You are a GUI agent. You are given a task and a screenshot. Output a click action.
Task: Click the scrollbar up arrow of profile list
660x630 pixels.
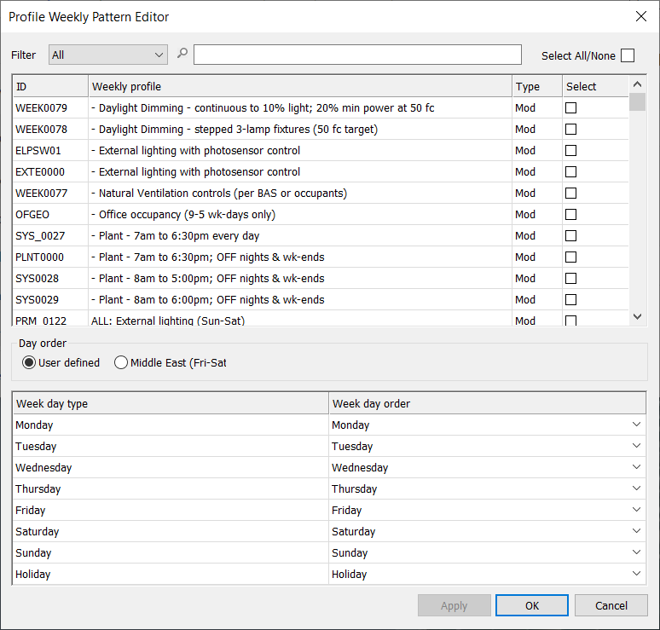tap(637, 84)
